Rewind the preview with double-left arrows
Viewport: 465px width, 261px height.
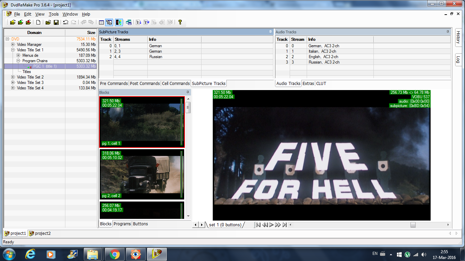265,225
